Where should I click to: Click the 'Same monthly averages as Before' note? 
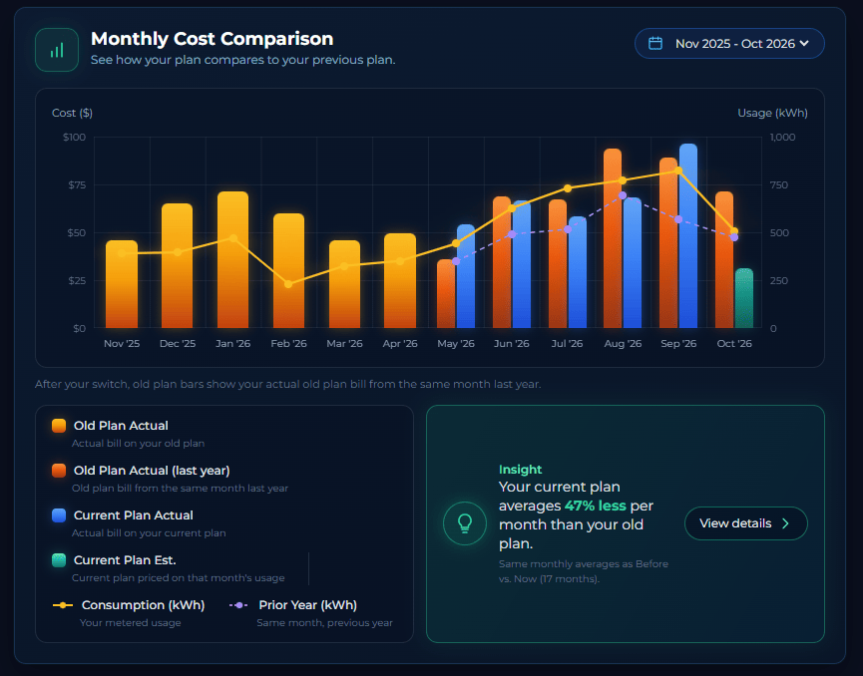point(584,563)
